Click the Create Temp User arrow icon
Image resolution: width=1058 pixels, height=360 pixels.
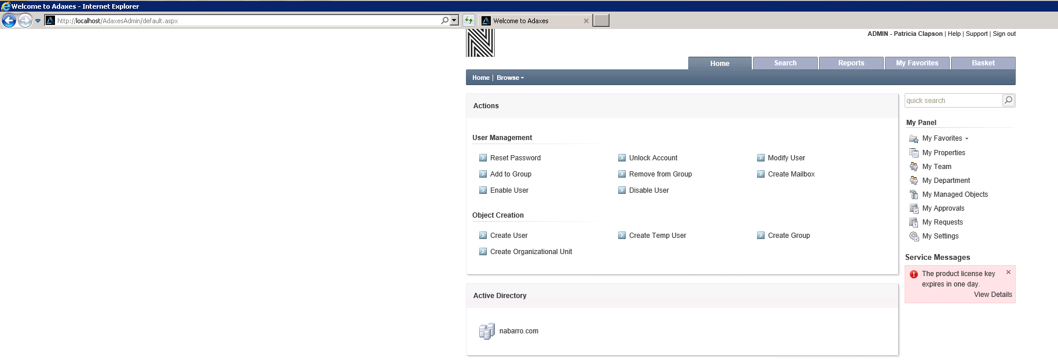pyautogui.click(x=622, y=236)
